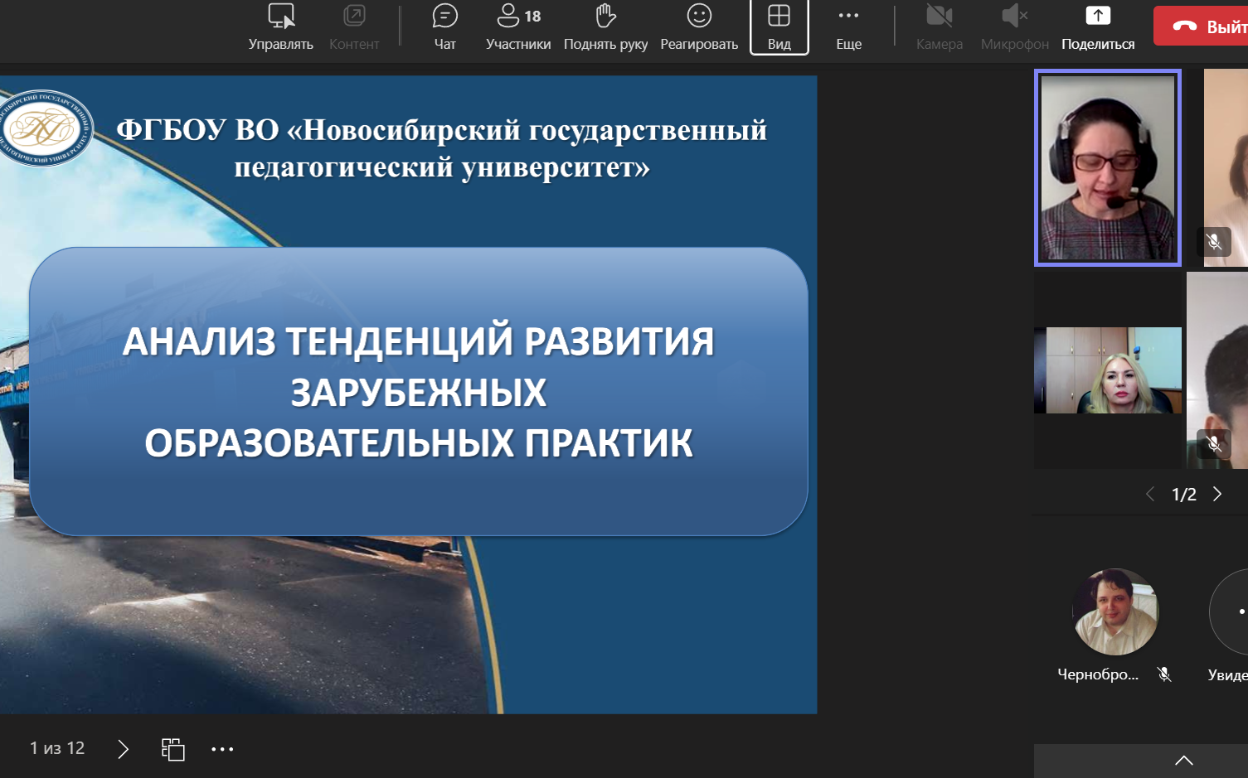Click Поделиться to share content
Image resolution: width=1248 pixels, height=778 pixels.
pos(1098,27)
